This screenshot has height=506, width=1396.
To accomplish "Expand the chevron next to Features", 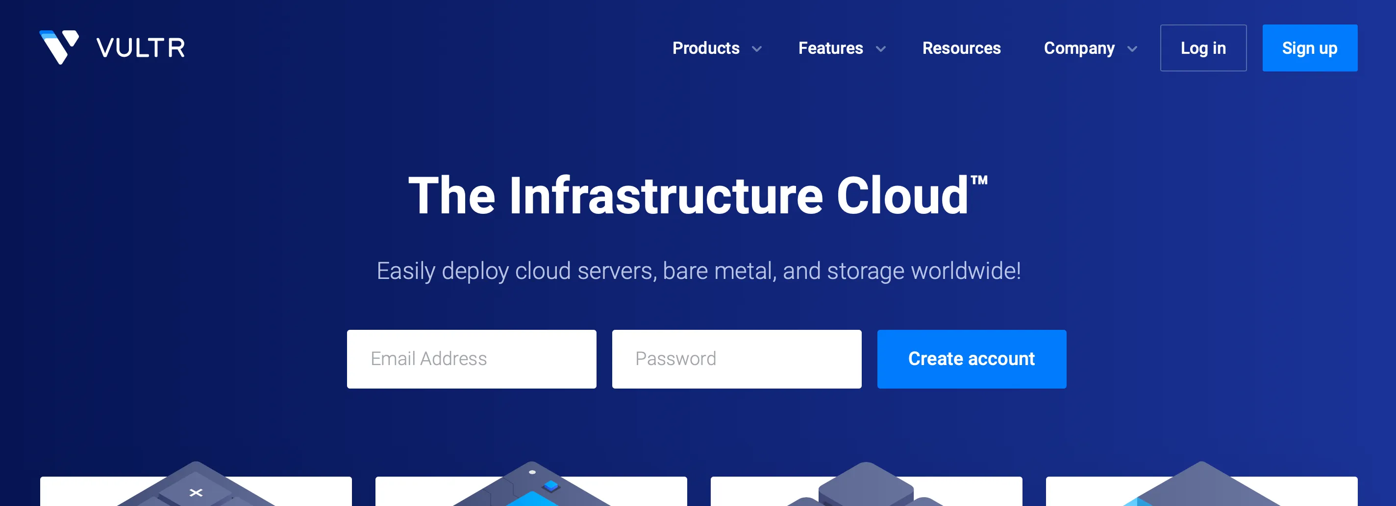I will pyautogui.click(x=881, y=49).
